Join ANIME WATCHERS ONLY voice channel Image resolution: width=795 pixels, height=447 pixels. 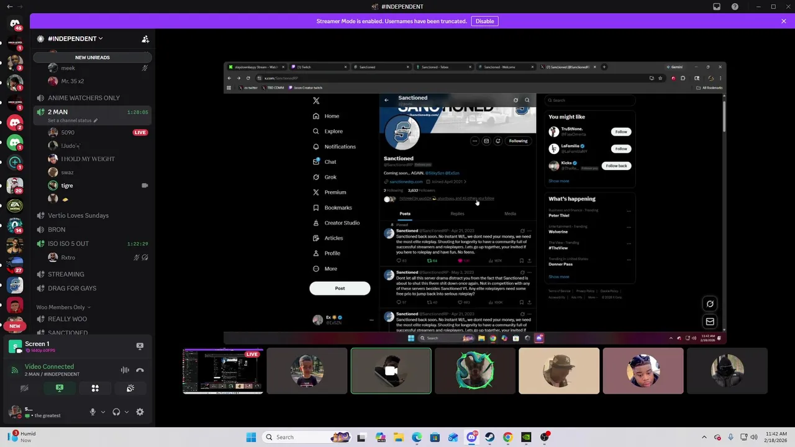pyautogui.click(x=92, y=97)
